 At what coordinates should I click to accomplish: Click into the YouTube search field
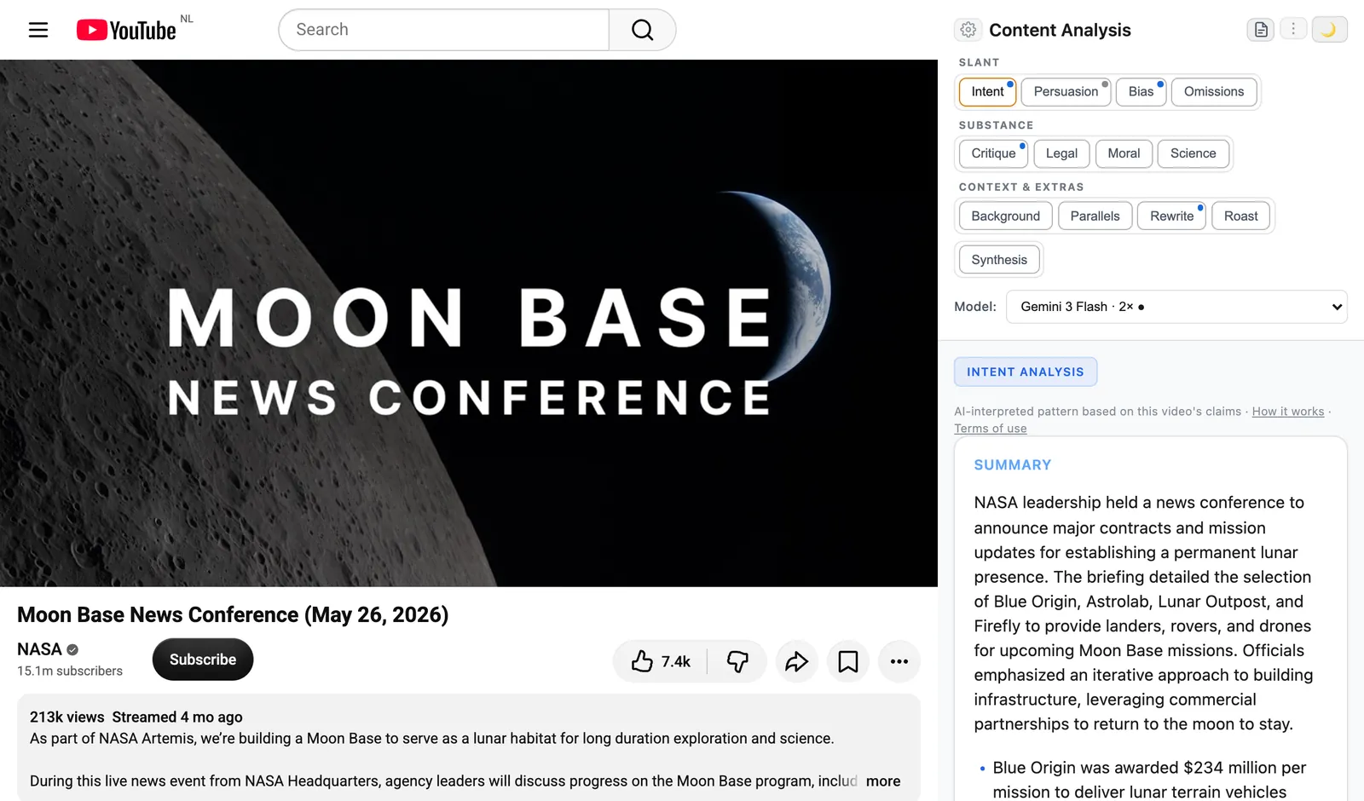pyautogui.click(x=443, y=30)
